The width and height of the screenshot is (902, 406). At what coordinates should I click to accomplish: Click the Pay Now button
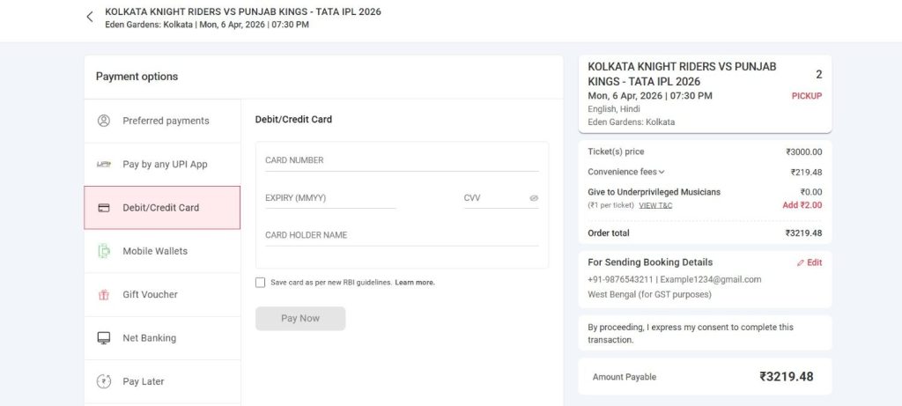click(300, 319)
